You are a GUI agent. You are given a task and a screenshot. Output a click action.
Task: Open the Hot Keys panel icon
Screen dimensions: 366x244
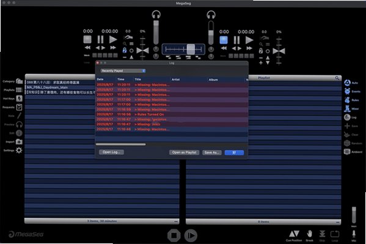click(x=19, y=98)
